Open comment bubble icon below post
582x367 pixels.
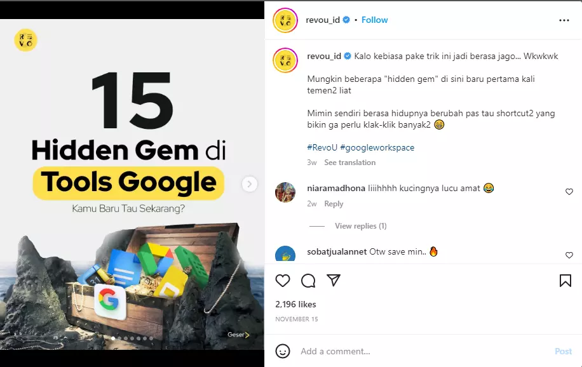308,281
